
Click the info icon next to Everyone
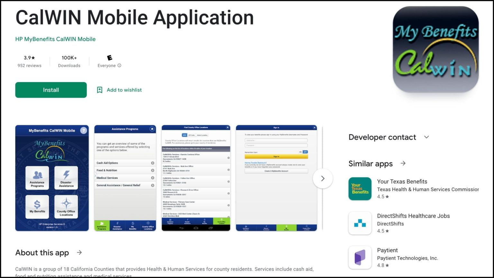[119, 66]
